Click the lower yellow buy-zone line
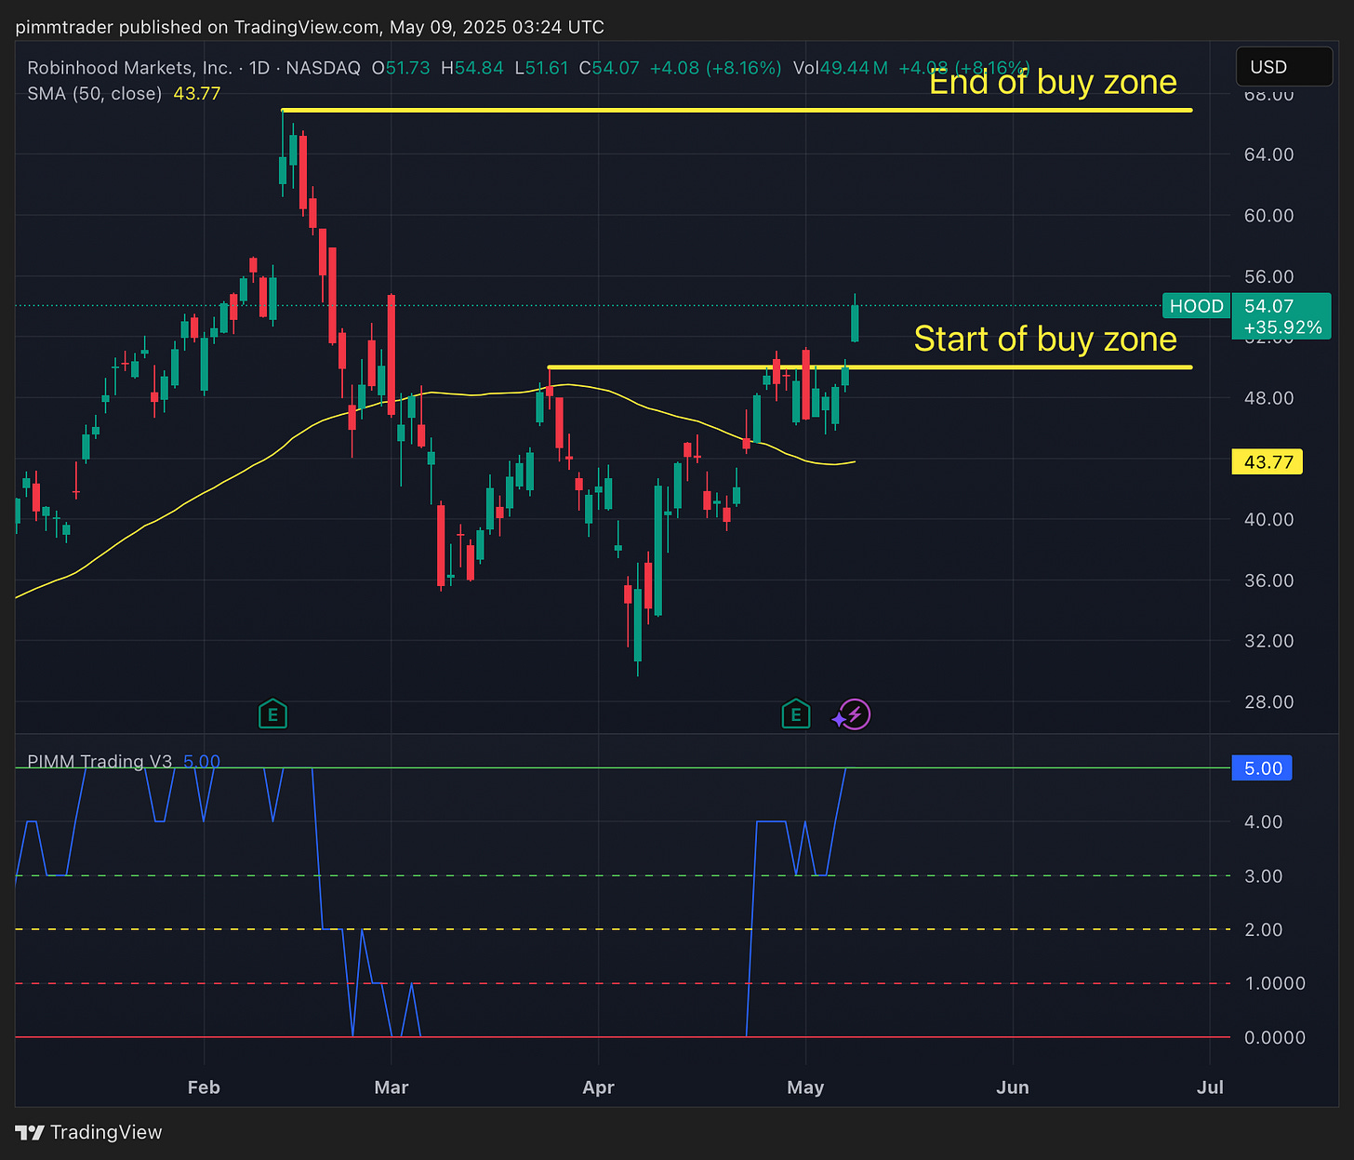Viewport: 1354px width, 1160px height. (x=869, y=367)
